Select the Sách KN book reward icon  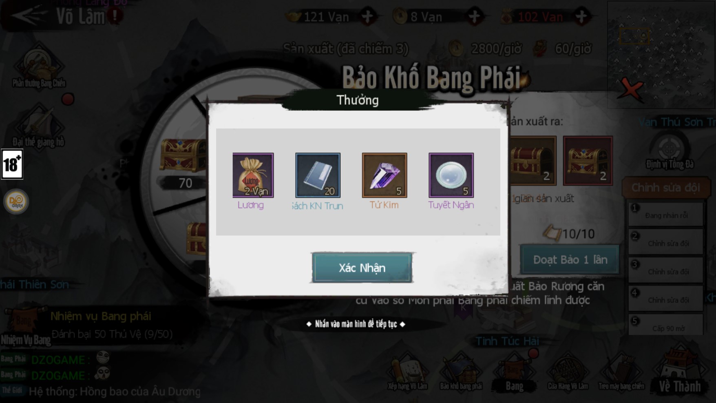click(318, 175)
